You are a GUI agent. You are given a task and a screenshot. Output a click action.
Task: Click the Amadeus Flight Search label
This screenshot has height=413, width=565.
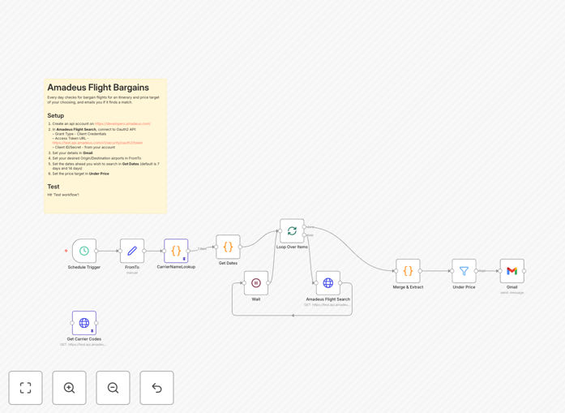328,299
